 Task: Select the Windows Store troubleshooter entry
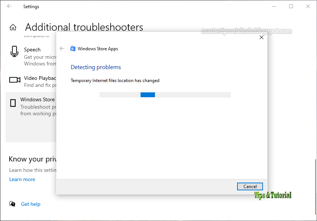pyautogui.click(x=31, y=117)
